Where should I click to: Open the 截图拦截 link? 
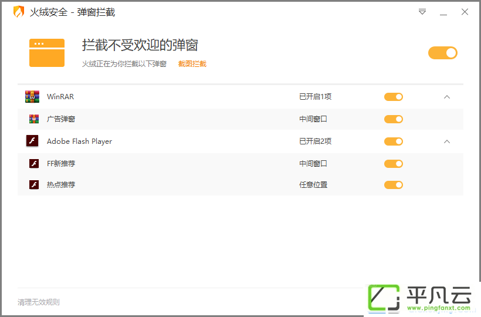coord(192,64)
